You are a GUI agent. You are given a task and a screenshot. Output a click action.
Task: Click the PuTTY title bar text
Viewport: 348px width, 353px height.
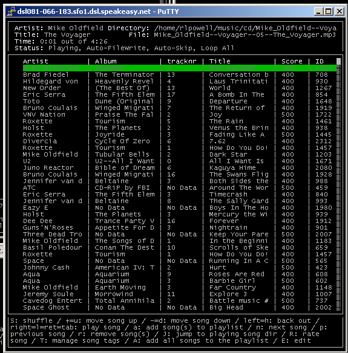pos(98,11)
